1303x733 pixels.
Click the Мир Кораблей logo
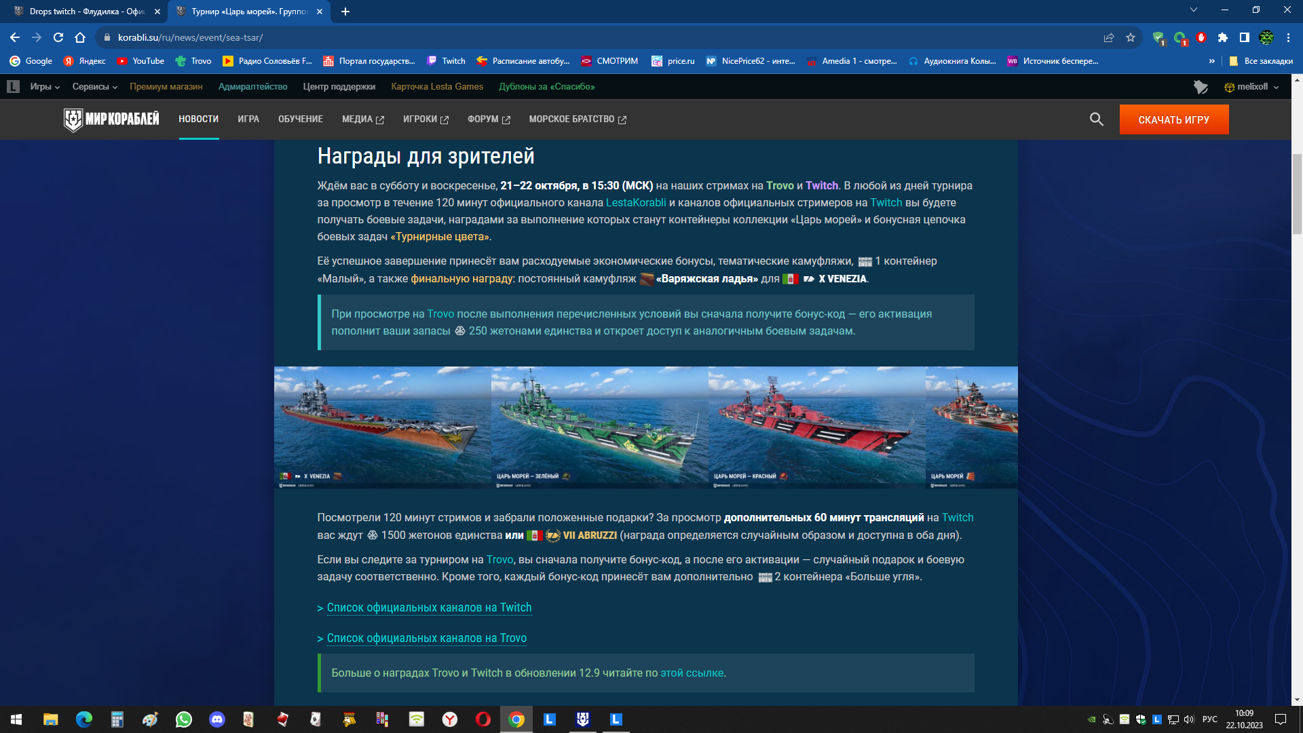[x=112, y=119]
